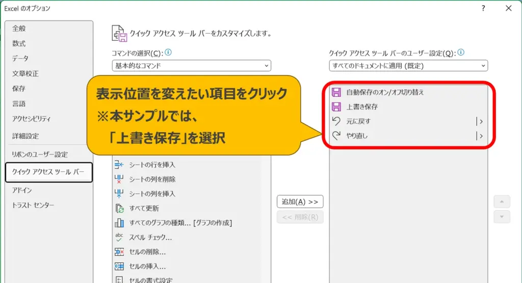Click the refresh all icon beside すべて更新

(119, 208)
